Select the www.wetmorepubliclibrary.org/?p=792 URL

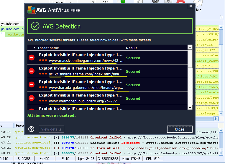[83, 101]
